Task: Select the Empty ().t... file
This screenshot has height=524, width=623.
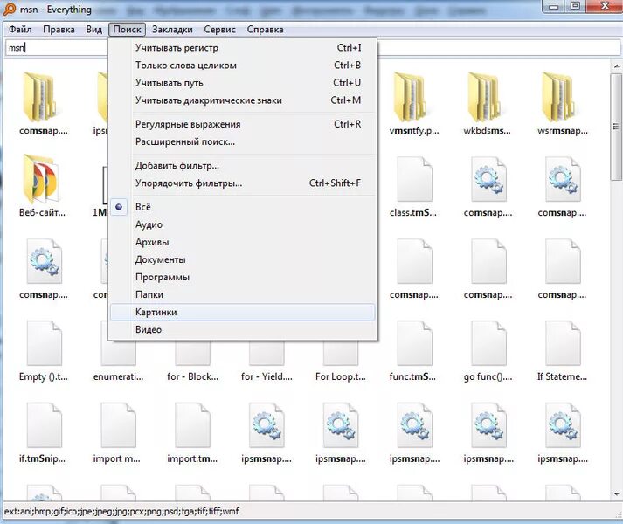Action: [43, 350]
